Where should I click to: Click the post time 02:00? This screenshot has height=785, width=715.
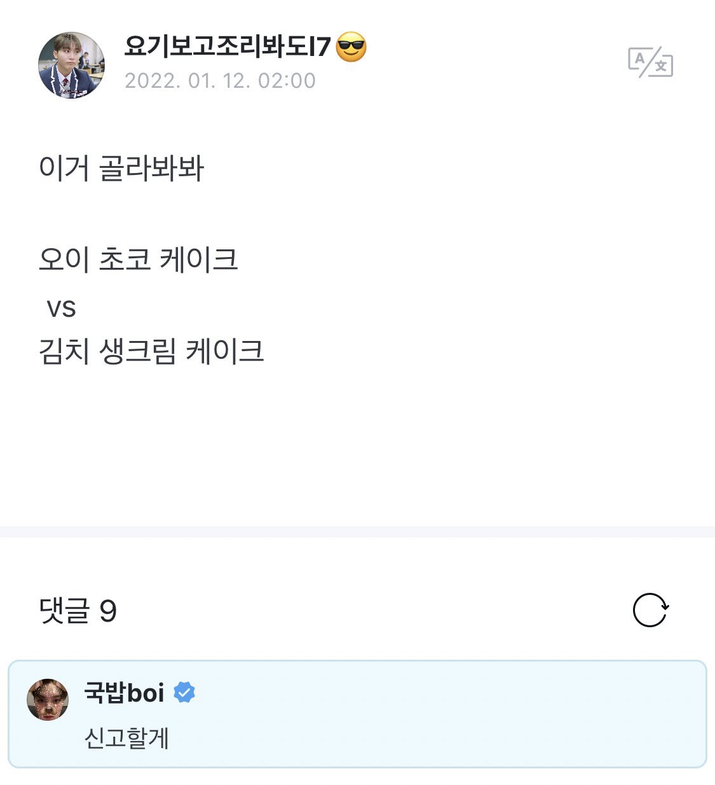(287, 81)
